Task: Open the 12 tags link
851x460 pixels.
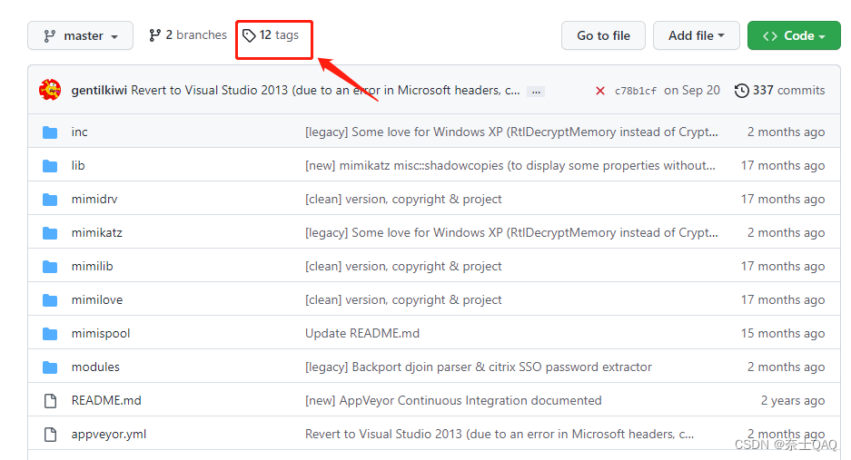Action: pyautogui.click(x=271, y=35)
